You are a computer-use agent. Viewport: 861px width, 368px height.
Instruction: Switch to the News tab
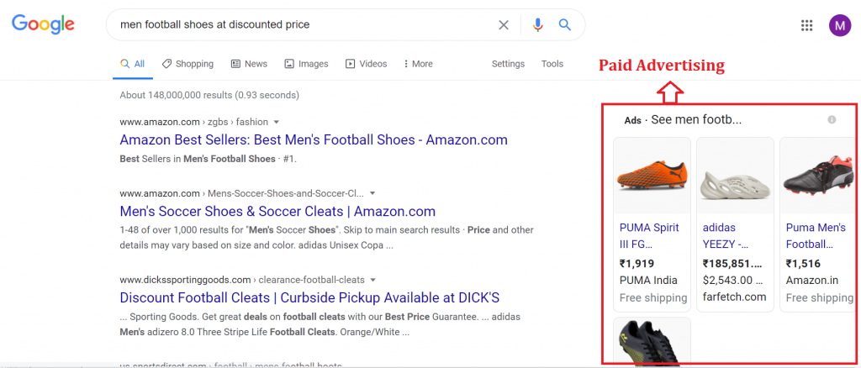249,64
